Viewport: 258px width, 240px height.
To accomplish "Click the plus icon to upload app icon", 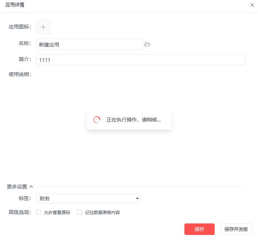I will [43, 27].
